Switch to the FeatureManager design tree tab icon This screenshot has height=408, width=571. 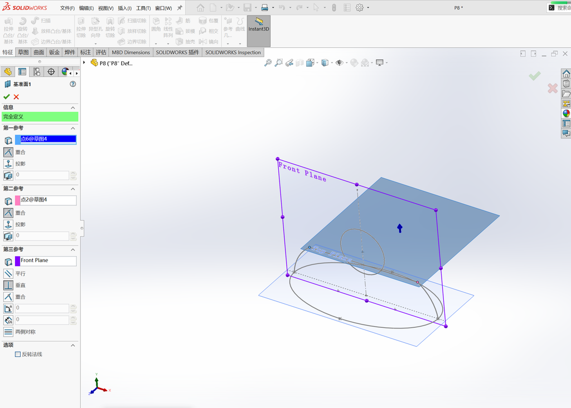coord(8,72)
